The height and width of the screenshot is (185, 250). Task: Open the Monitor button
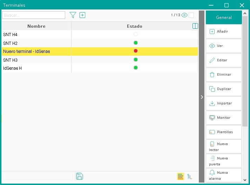[224, 118]
